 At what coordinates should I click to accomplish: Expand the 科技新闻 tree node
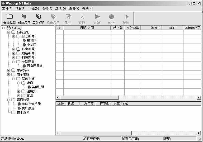tap(13, 58)
